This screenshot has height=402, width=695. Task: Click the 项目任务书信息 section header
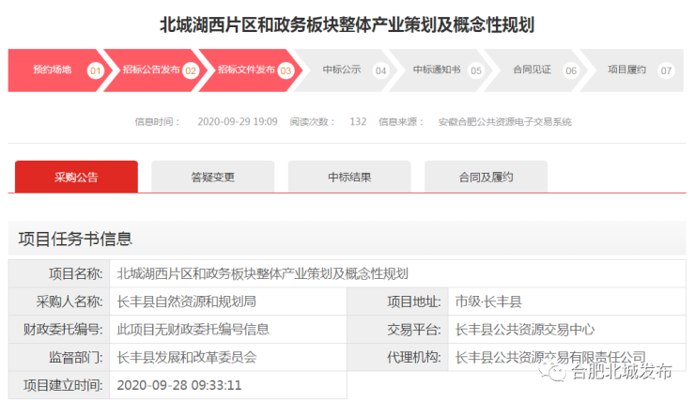coord(75,239)
